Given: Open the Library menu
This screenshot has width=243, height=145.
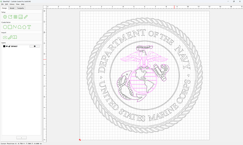Looking at the screenshot, I should click(12, 4).
